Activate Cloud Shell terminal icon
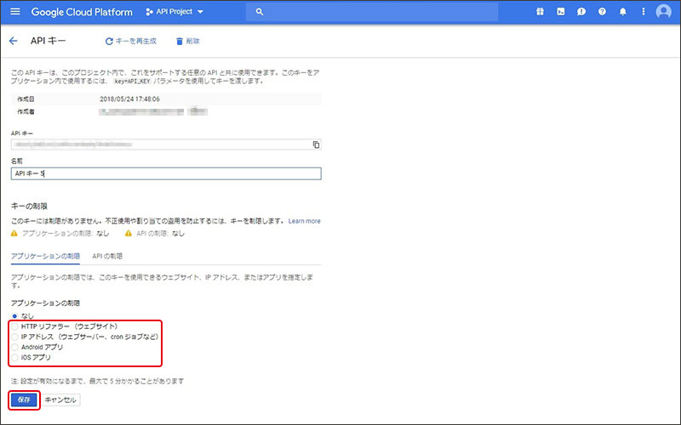 561,12
